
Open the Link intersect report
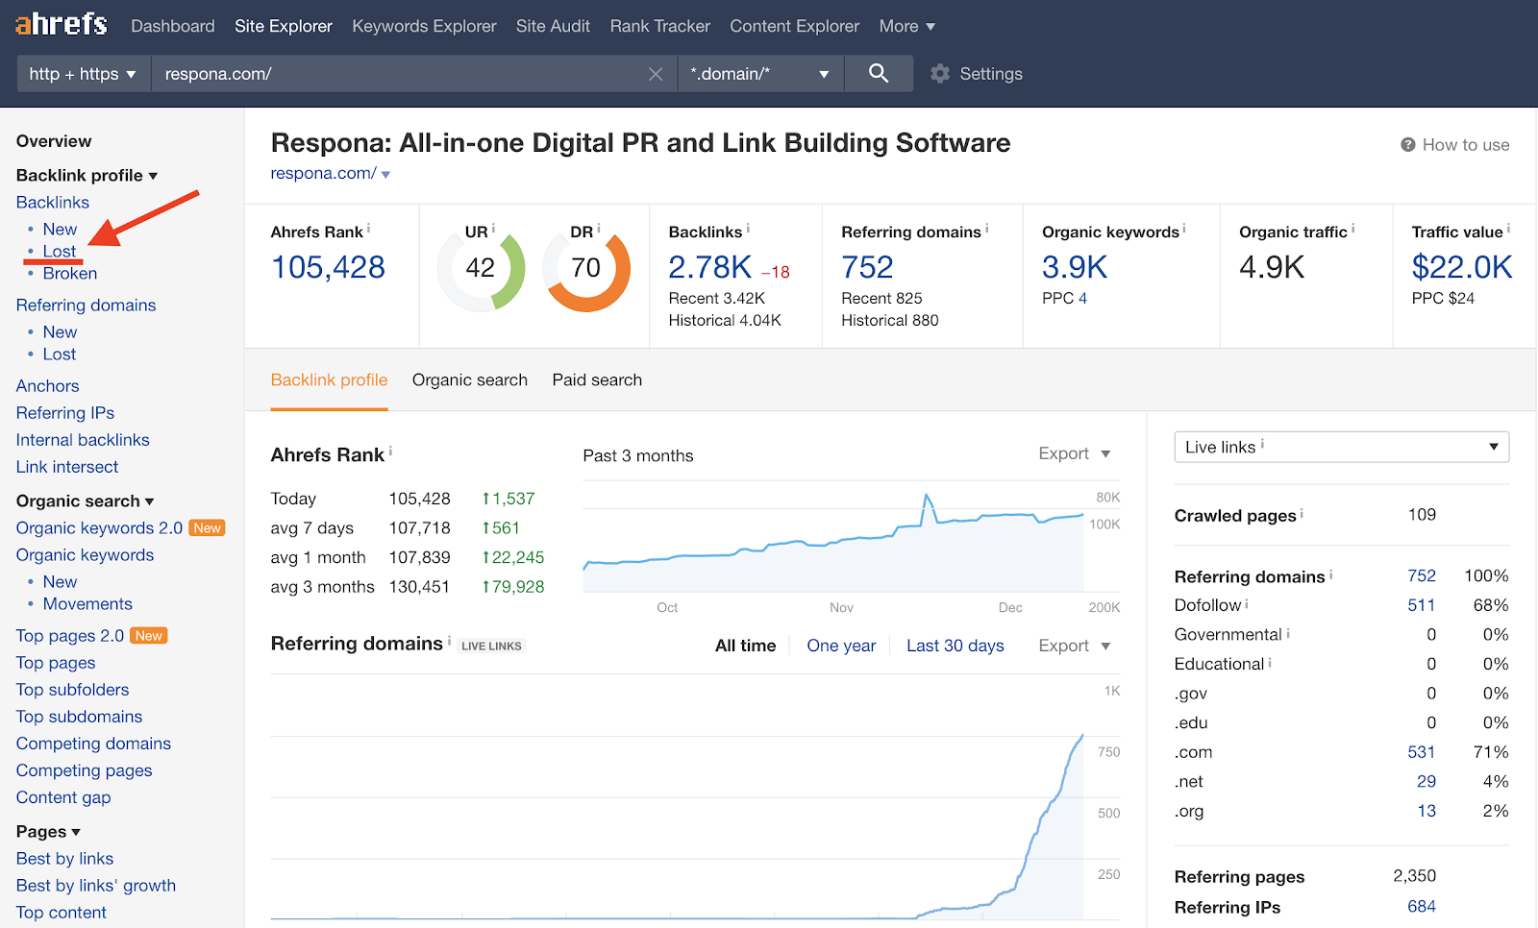67,467
